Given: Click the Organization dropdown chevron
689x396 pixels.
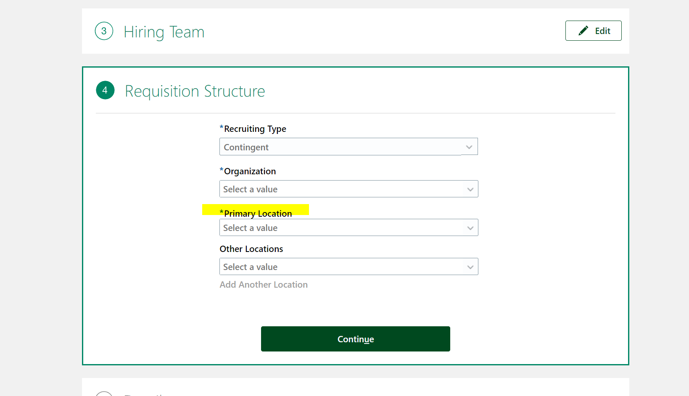Looking at the screenshot, I should pos(470,189).
